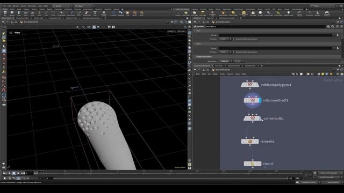The image size is (344, 193).
Task: Add a sticky note in network editor
Action: (x=322, y=74)
